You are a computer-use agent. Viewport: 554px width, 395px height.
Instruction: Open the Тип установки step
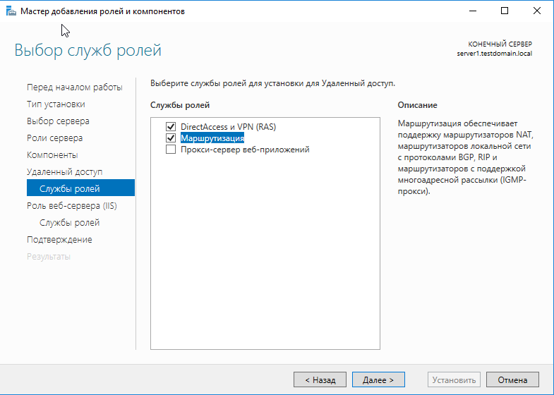(x=56, y=104)
